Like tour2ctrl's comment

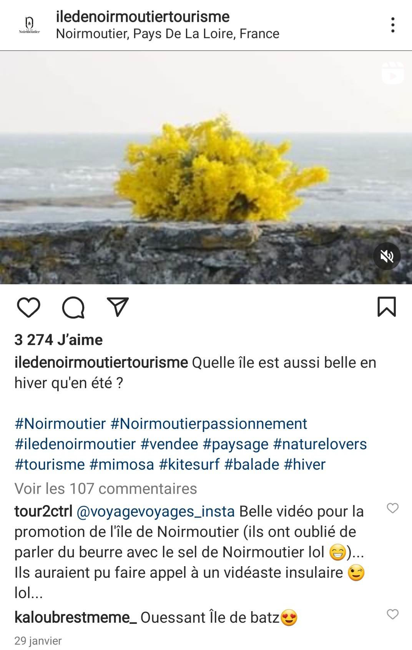[392, 508]
